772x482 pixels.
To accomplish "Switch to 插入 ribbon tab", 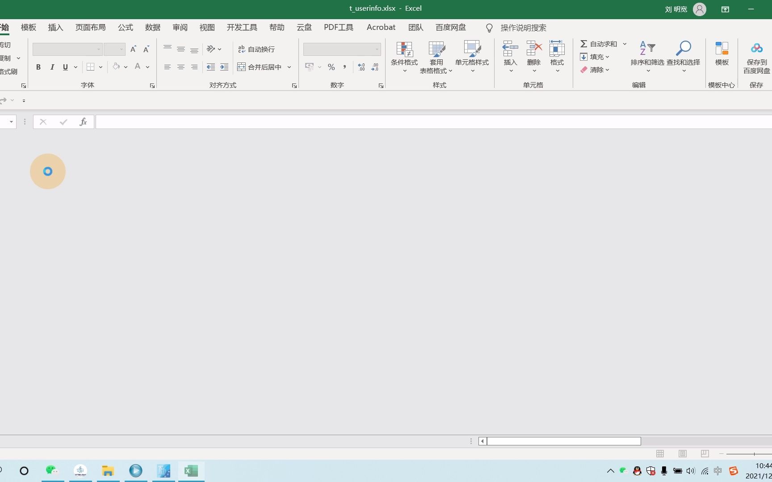I will click(x=56, y=28).
